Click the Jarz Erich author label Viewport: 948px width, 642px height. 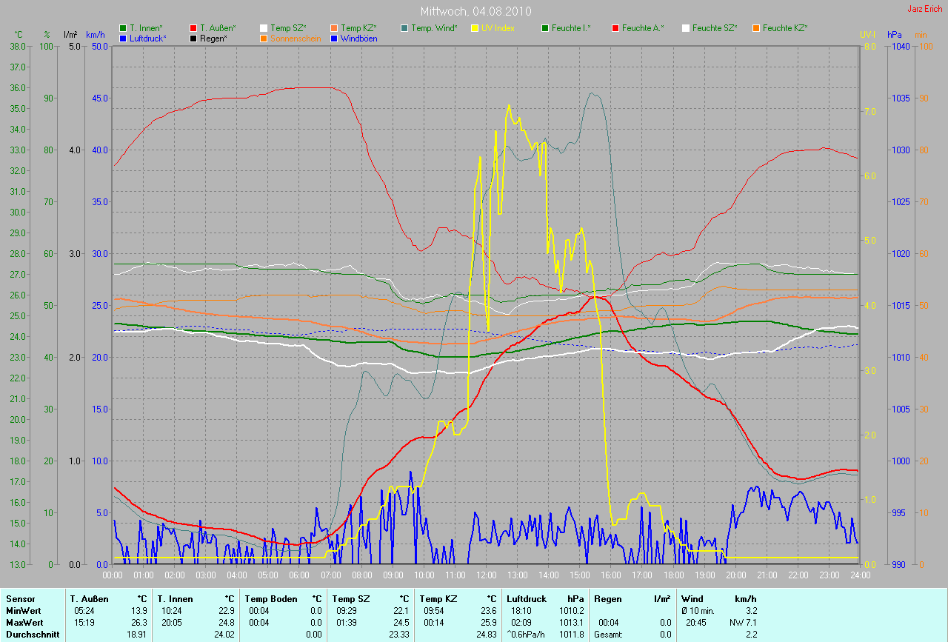(925, 9)
